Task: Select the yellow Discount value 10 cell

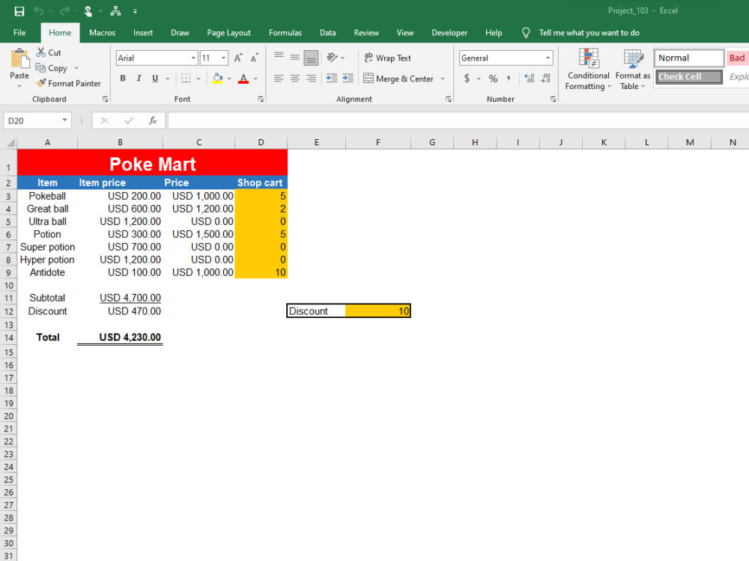Action: (x=377, y=311)
